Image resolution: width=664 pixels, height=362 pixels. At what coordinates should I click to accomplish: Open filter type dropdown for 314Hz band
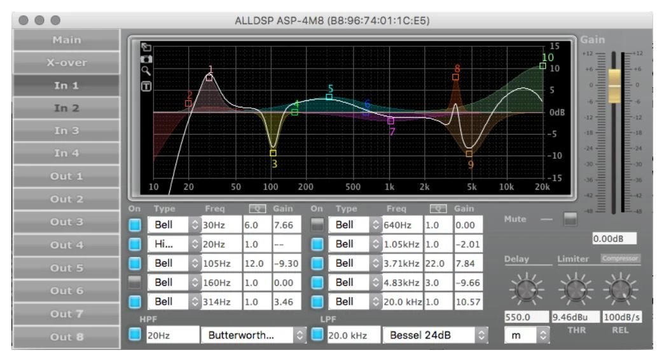coord(174,302)
